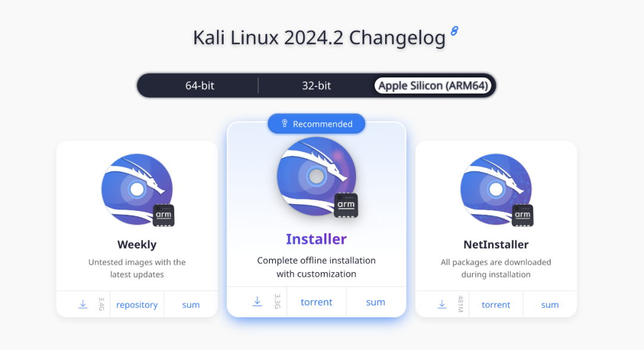Open the Weekly sum link
This screenshot has height=350, width=644.
point(191,305)
